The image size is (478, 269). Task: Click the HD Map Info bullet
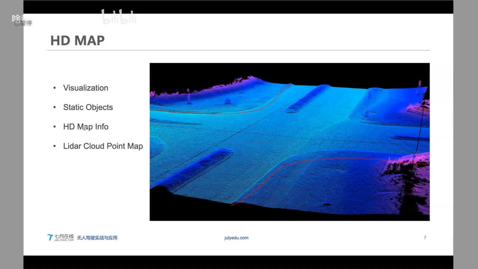click(86, 127)
